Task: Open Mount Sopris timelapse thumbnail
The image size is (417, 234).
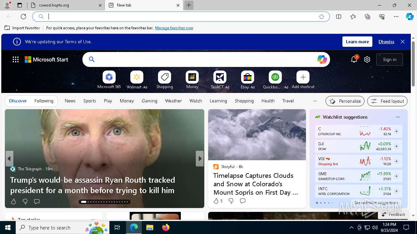Action: (257, 135)
